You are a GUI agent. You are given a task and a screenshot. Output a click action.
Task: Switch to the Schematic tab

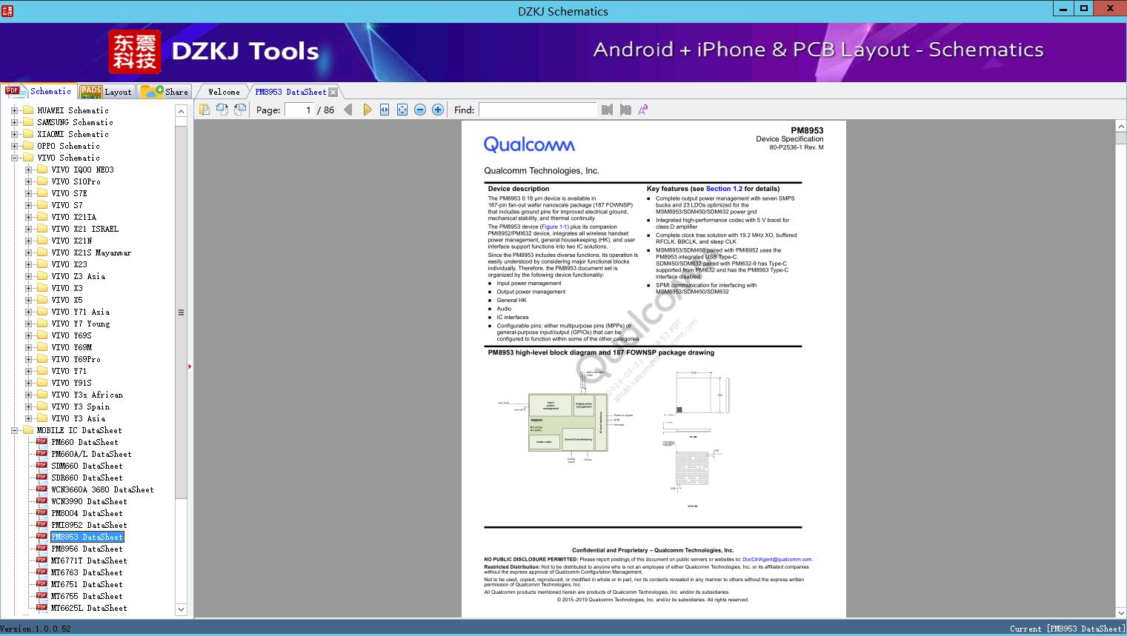(x=39, y=91)
